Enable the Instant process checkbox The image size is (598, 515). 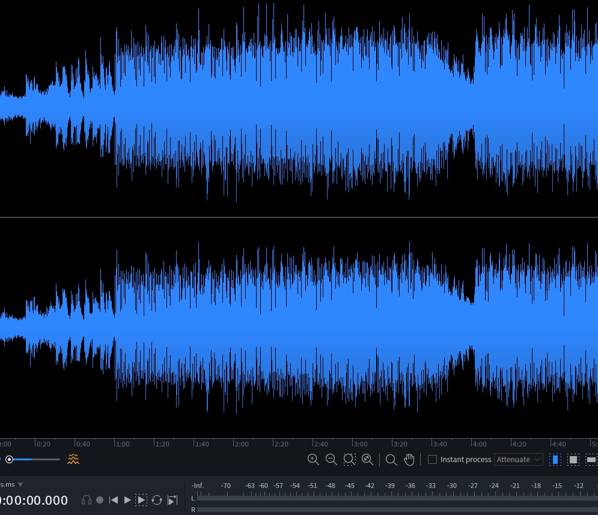[432, 460]
